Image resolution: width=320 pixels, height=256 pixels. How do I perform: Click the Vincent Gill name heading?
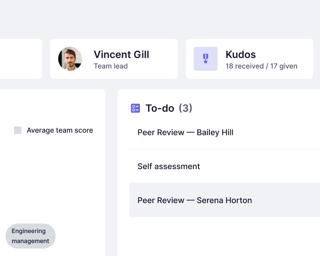pos(121,55)
